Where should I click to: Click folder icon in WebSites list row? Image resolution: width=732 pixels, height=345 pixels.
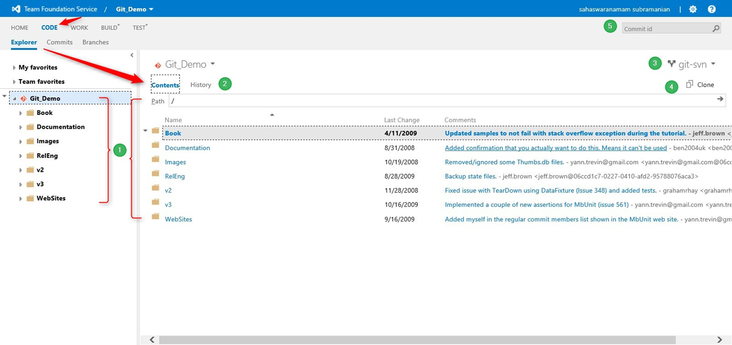155,217
